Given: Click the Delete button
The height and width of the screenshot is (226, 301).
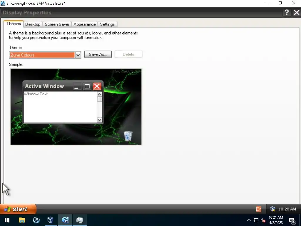Looking at the screenshot, I should point(128,54).
